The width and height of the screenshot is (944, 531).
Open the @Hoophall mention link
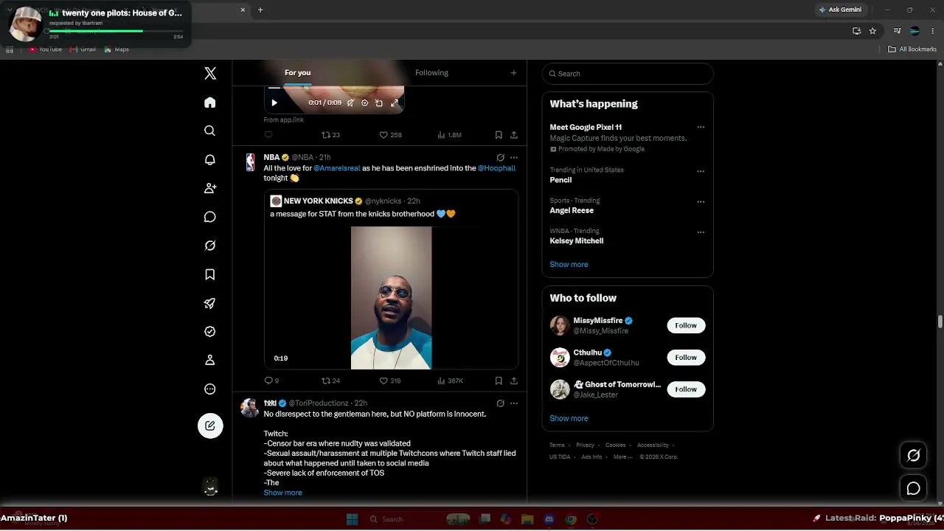496,168
